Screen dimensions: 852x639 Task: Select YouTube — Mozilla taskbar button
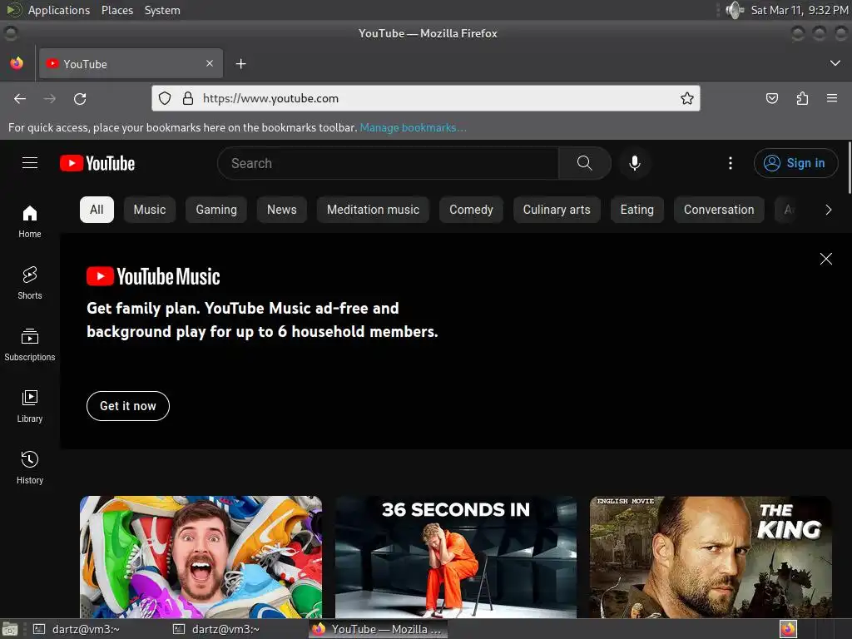coord(379,629)
